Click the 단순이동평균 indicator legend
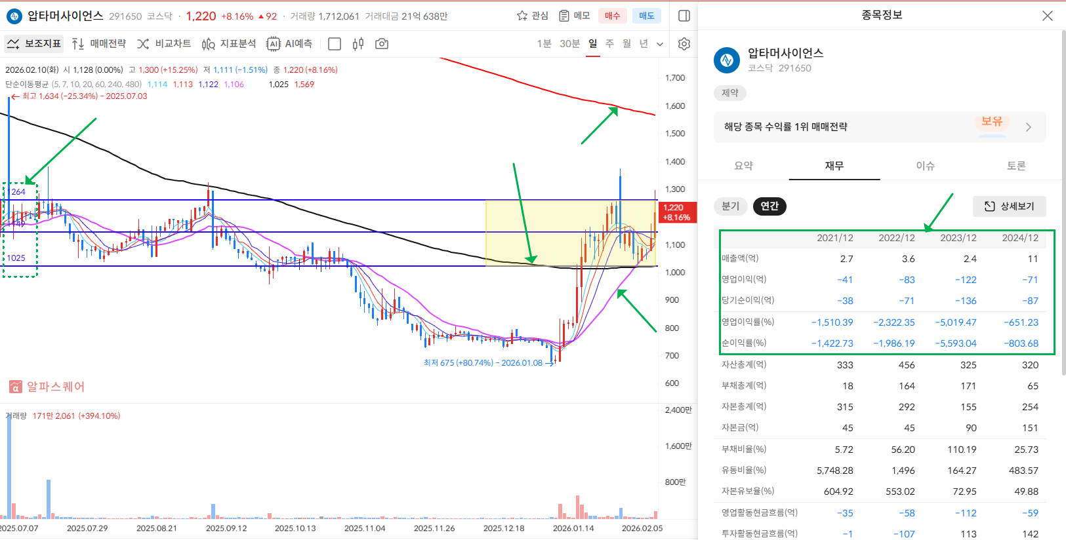The width and height of the screenshot is (1066, 540). click(73, 84)
